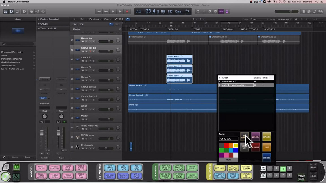Open the Loop Browser icon

(315, 12)
